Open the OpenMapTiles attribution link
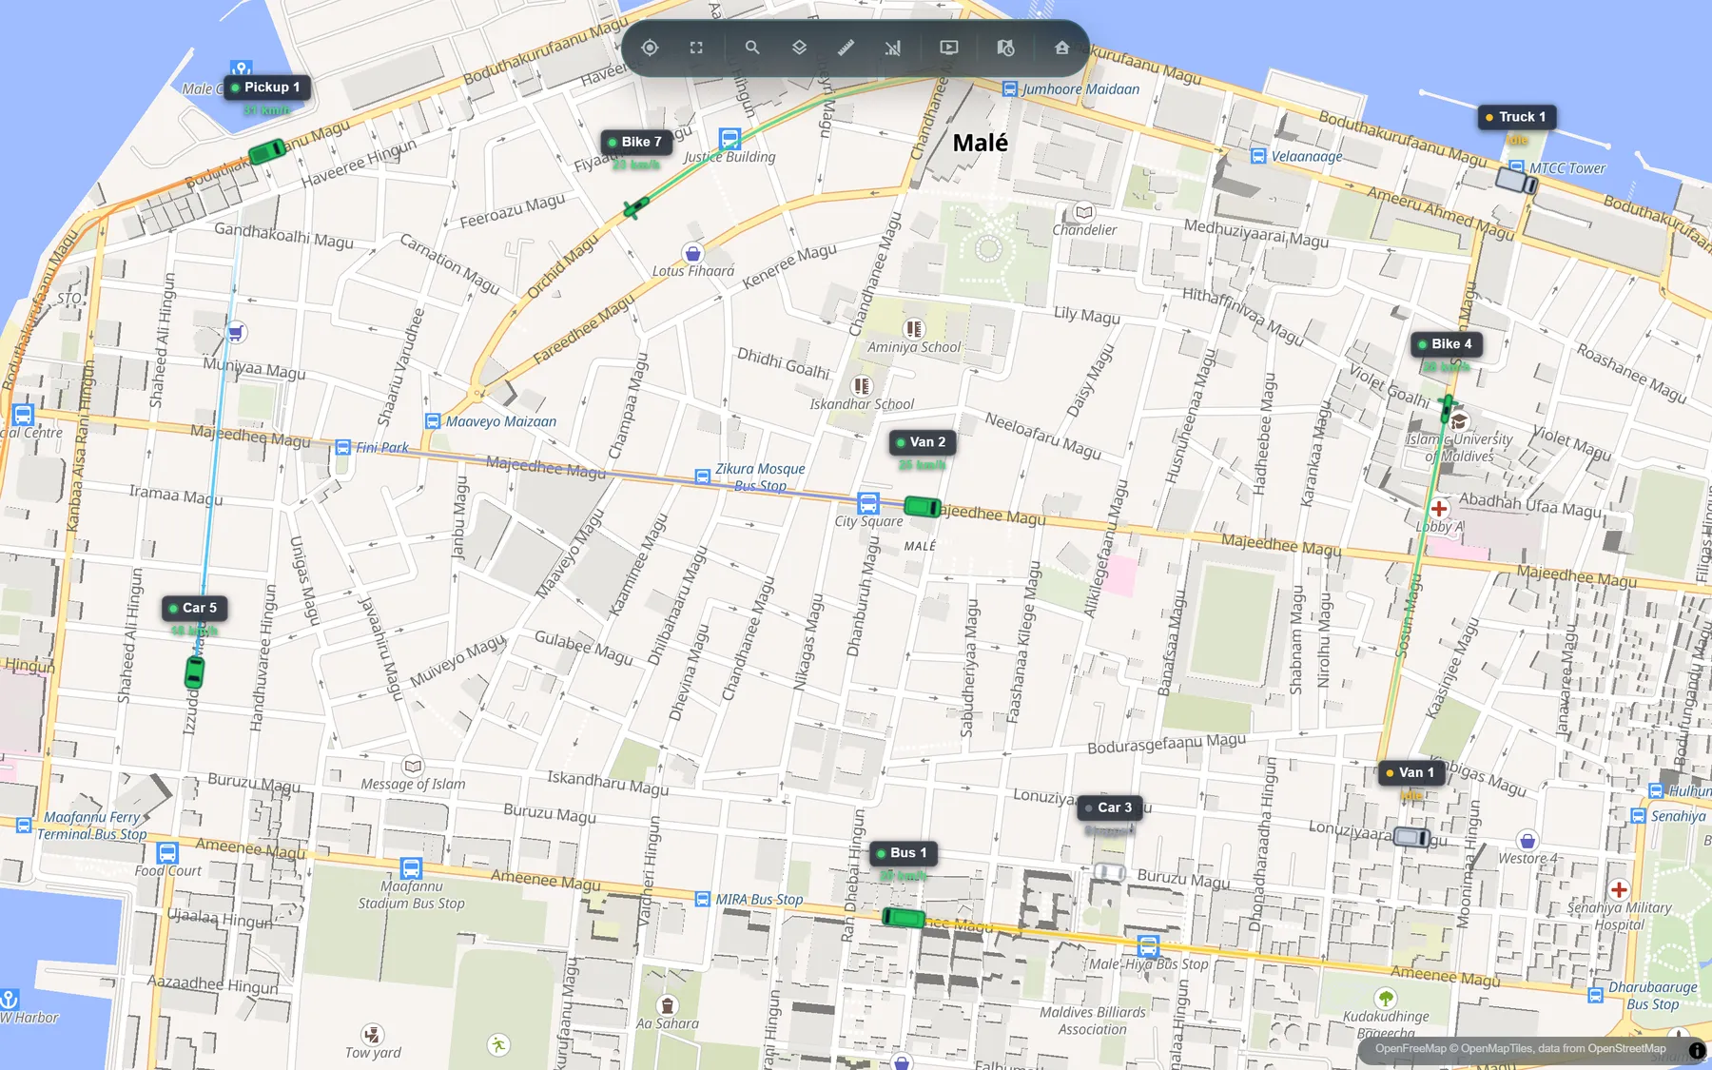Image resolution: width=1712 pixels, height=1070 pixels. pos(1496,1049)
